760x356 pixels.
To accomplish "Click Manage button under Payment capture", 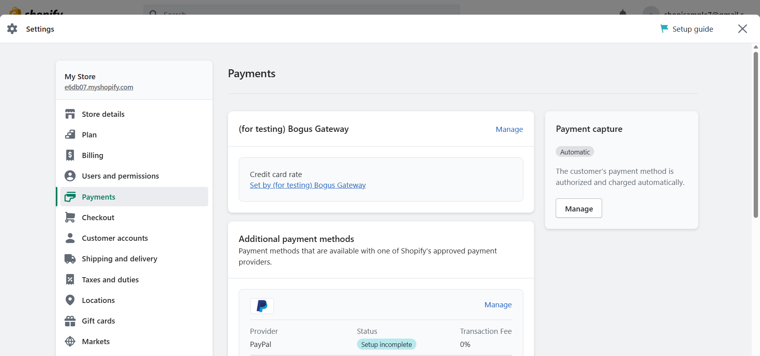I will 579,208.
